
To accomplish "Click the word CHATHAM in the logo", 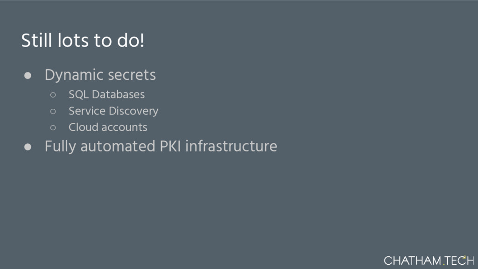I will tap(412, 260).
